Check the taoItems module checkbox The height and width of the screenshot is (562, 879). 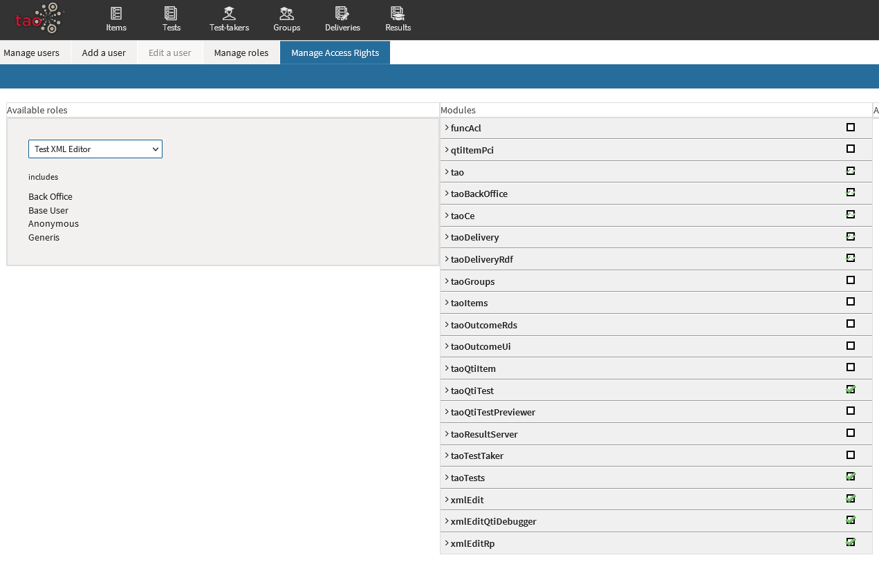tap(850, 301)
